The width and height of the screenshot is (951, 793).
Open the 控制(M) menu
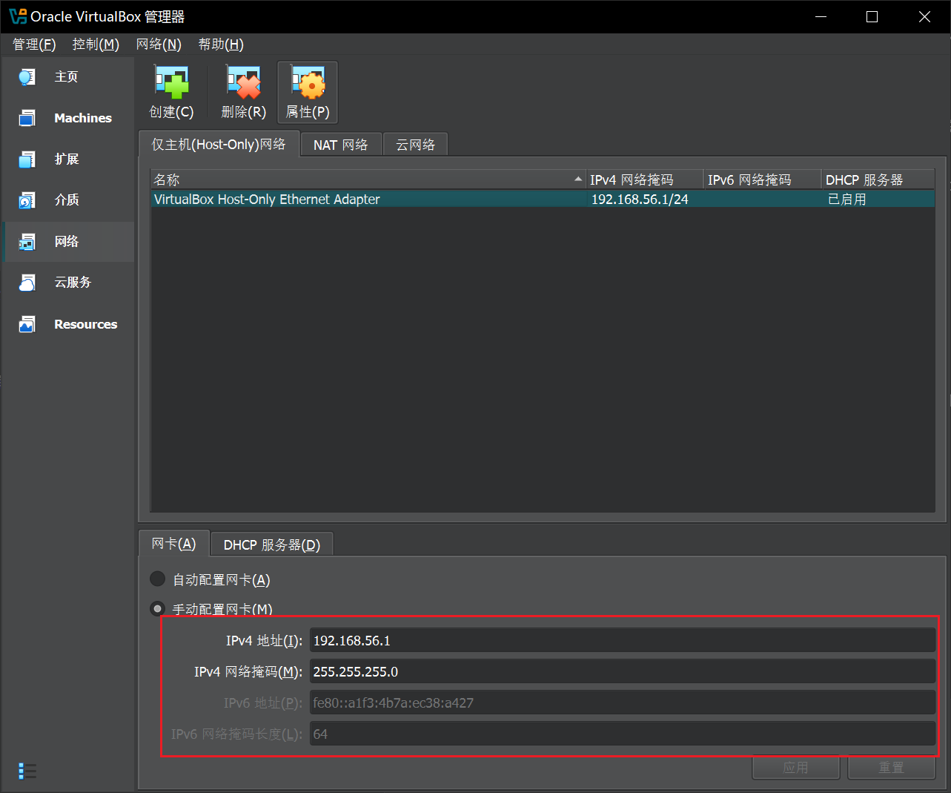click(x=96, y=45)
